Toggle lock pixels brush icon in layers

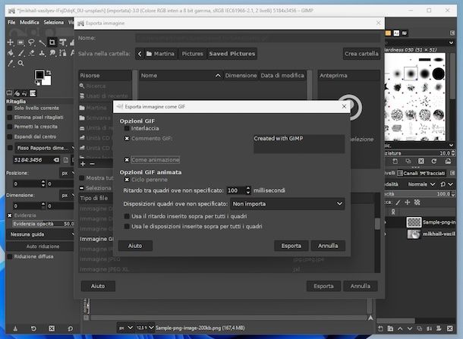coord(398,202)
